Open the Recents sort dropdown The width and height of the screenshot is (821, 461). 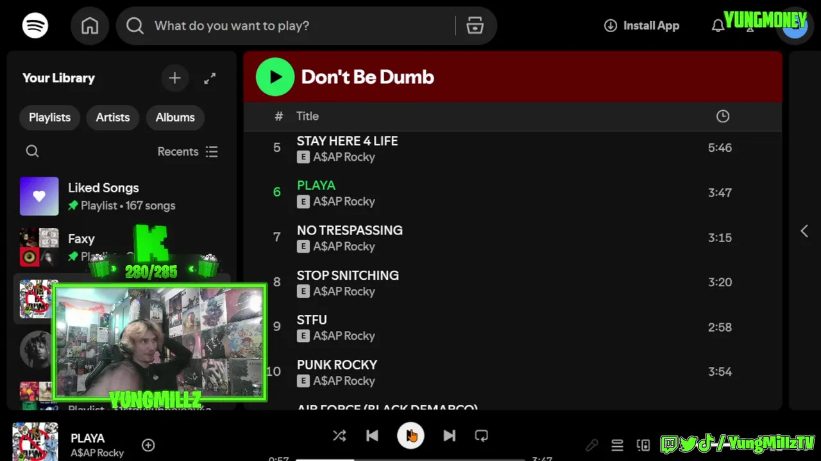[x=188, y=152]
